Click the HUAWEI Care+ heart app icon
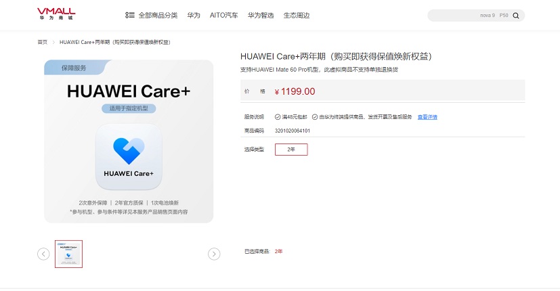The height and width of the screenshot is (291, 560). tap(129, 156)
